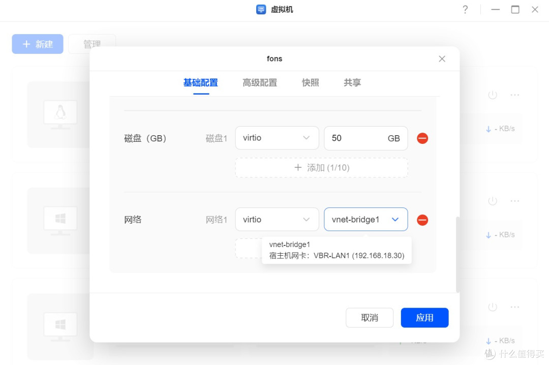Click the Linux penguin virtual machine thumbnail
Screen dimensions: 549x365
click(60, 114)
